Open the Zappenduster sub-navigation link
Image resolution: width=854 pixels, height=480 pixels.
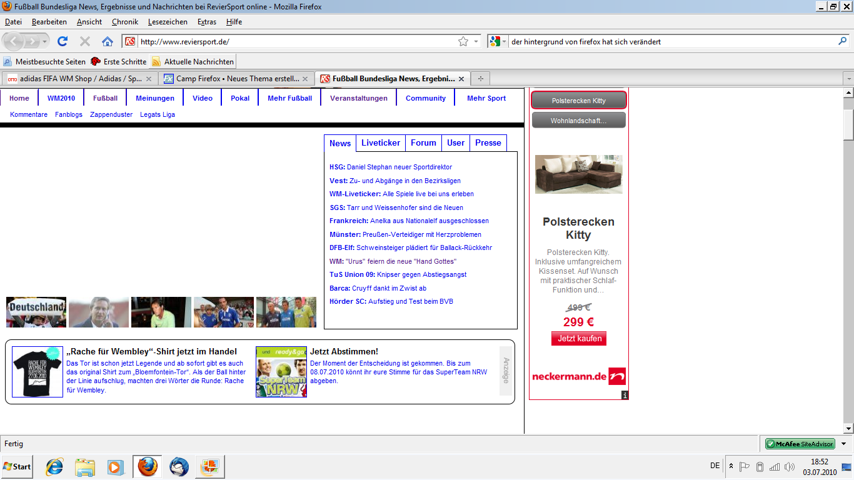pos(111,114)
